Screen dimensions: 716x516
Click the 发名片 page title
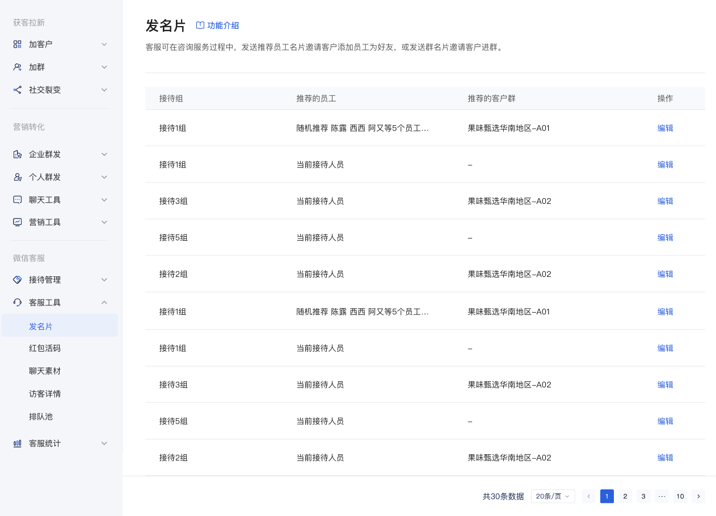166,25
